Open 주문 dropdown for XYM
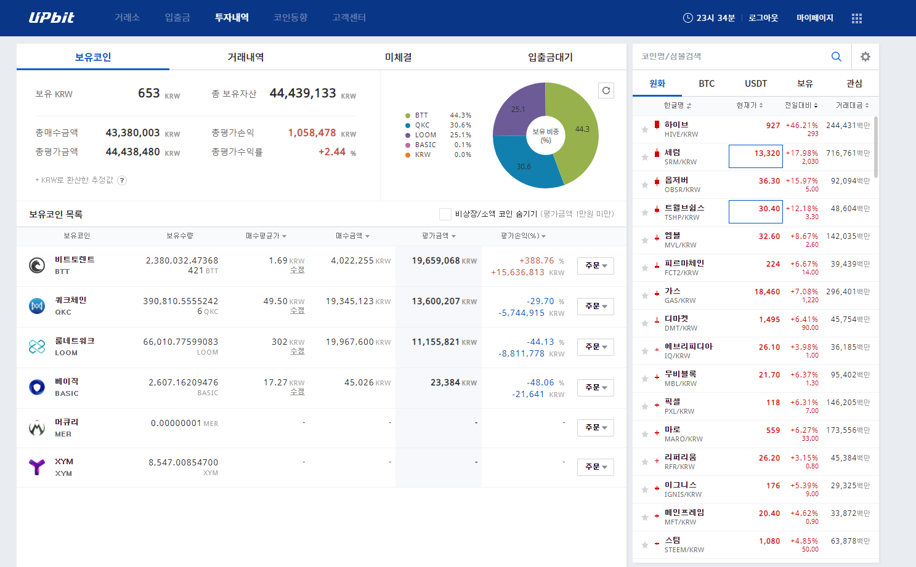Viewport: 916px width, 567px height. click(x=596, y=467)
